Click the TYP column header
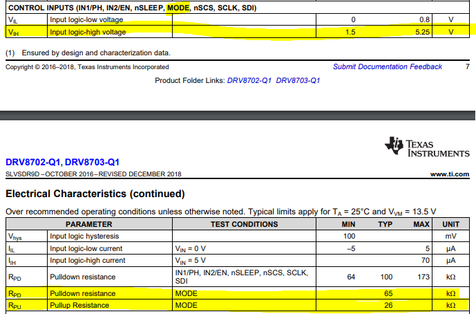Viewport: 476px width, 314px height. [x=385, y=224]
